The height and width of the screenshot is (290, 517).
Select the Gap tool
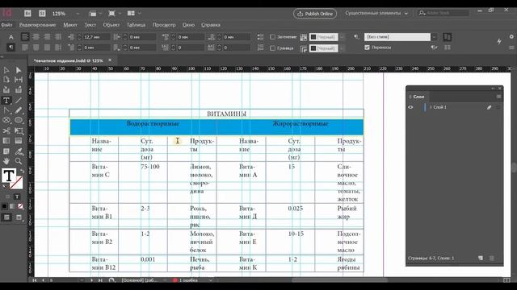(19, 80)
